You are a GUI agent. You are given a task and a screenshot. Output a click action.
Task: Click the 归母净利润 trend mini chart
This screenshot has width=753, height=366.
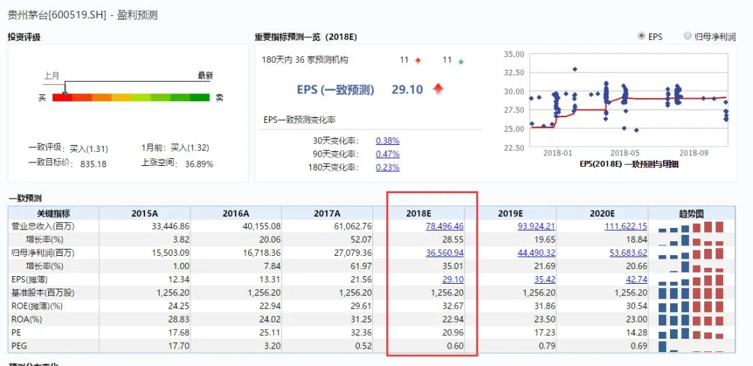tap(691, 252)
